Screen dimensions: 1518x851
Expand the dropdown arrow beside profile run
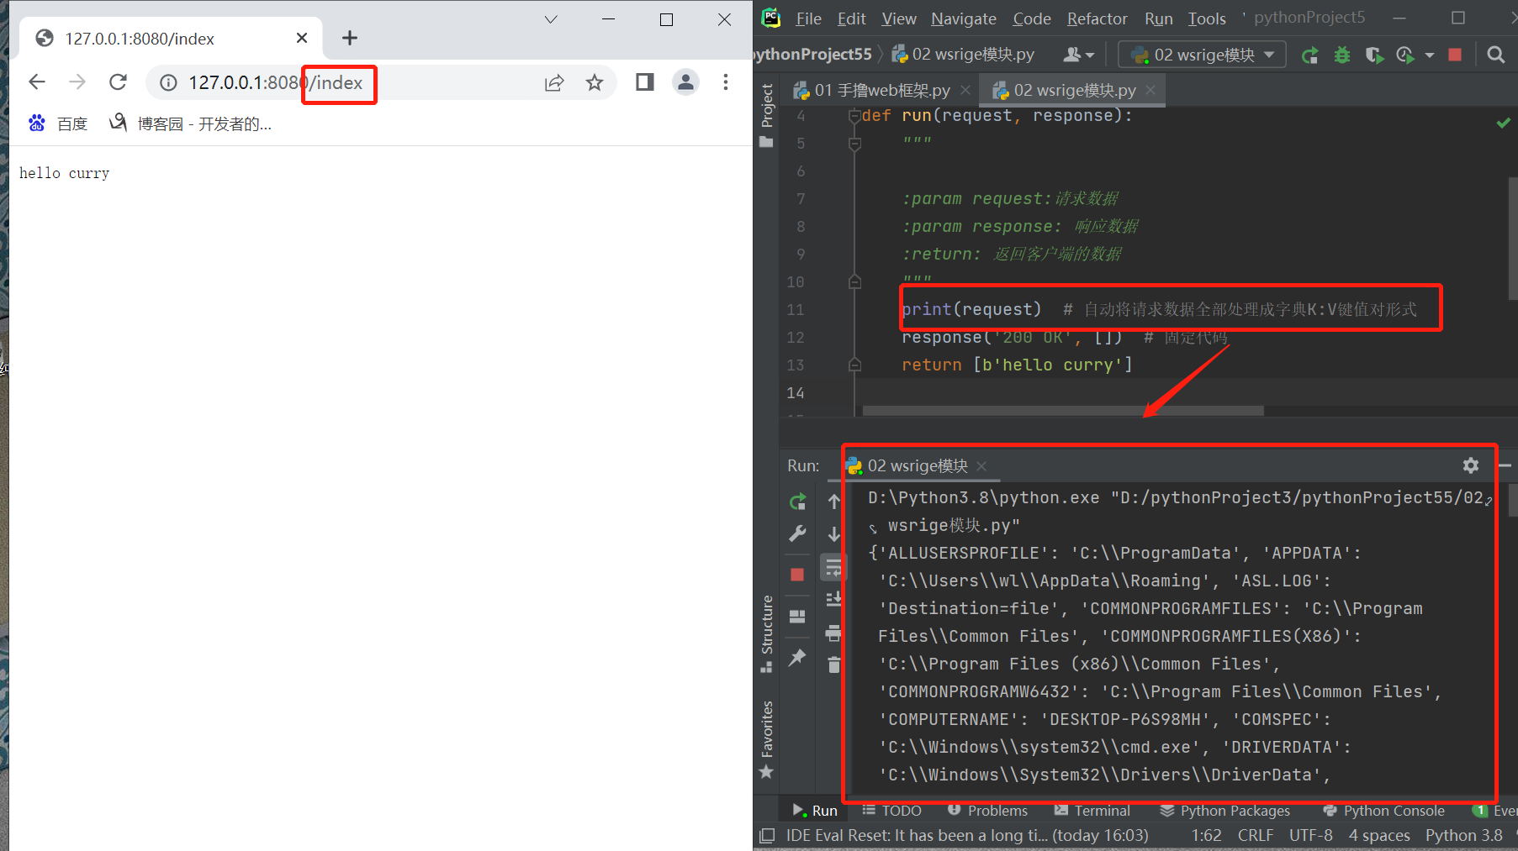point(1429,55)
